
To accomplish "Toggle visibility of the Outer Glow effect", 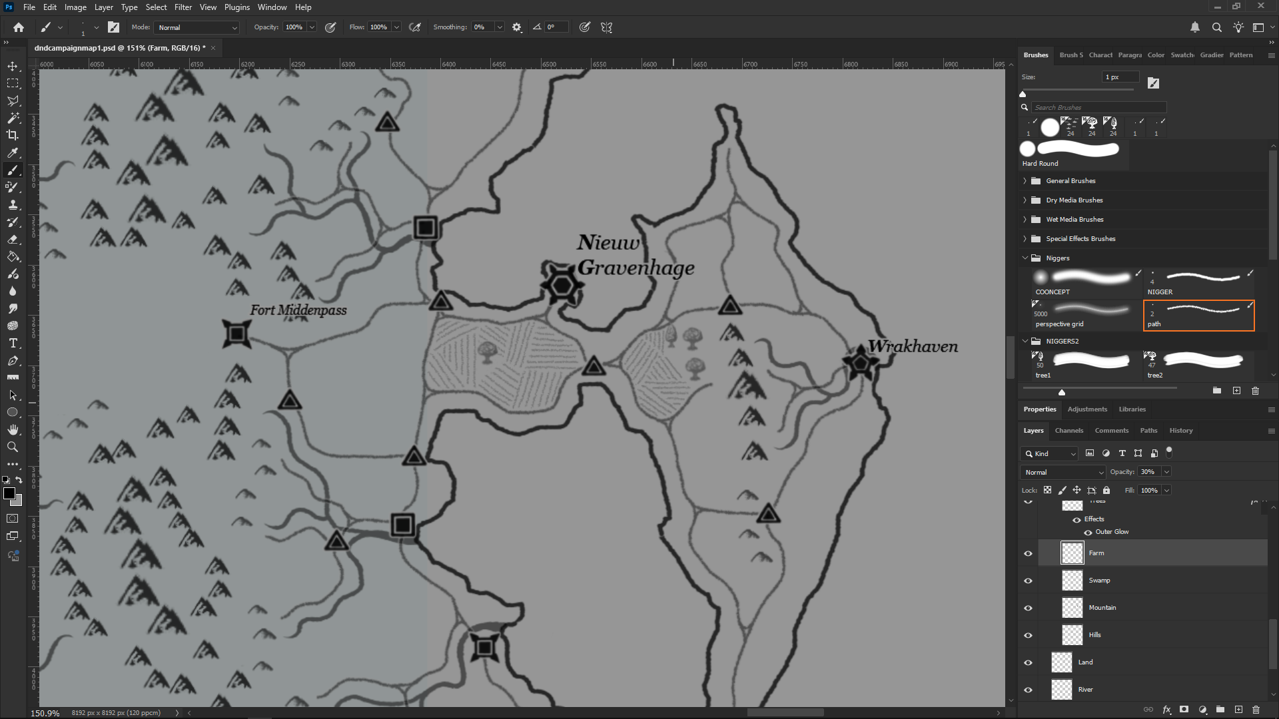I will point(1088,532).
